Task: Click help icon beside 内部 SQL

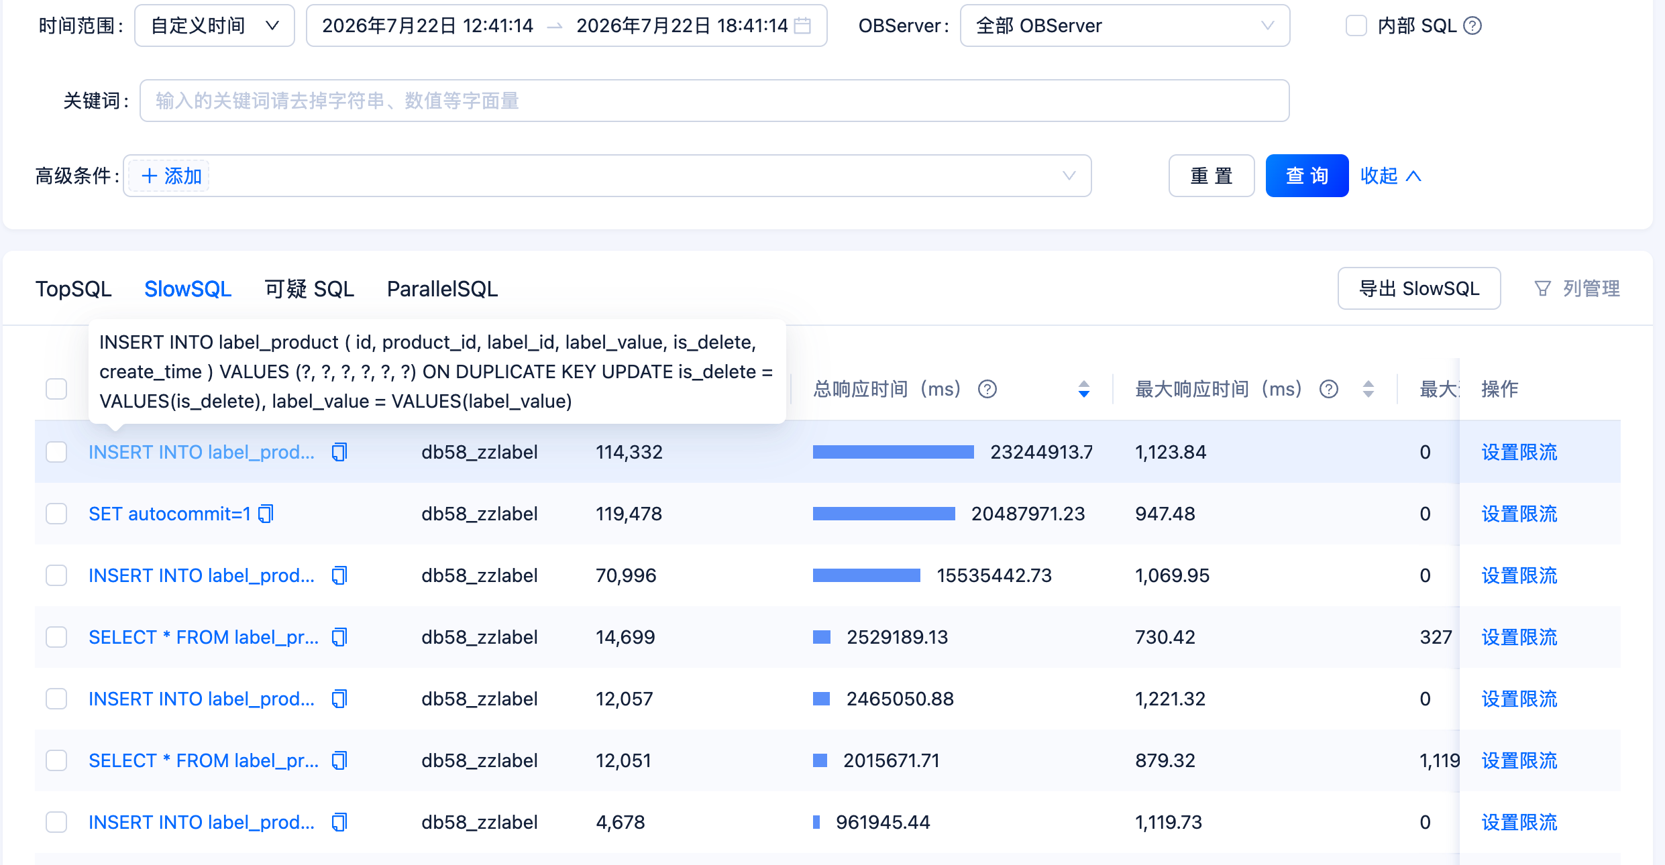Action: [1472, 25]
